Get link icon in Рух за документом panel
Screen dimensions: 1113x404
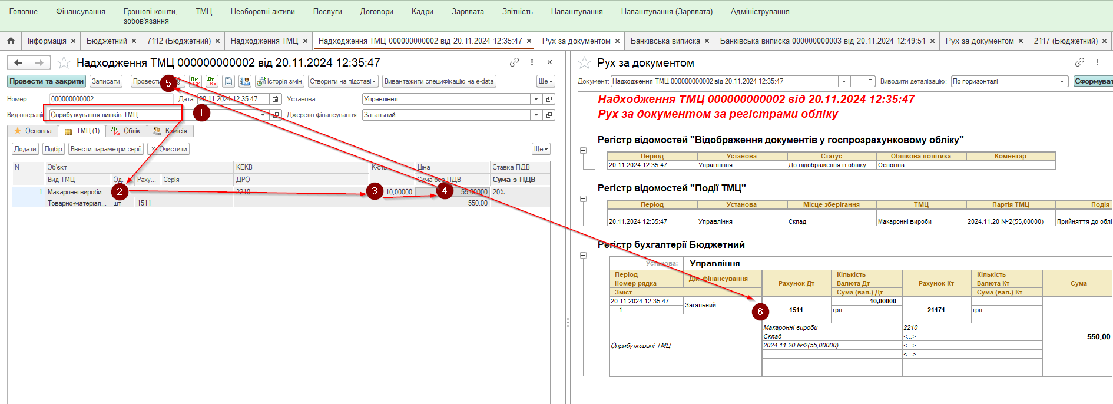click(1079, 62)
